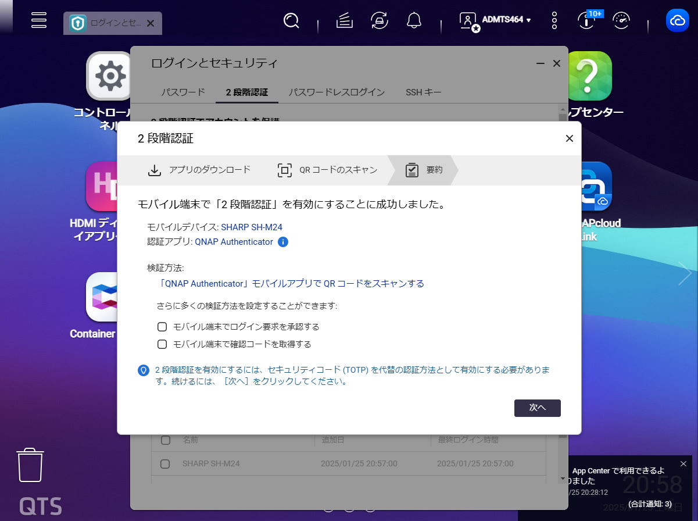Click the QR code scan step icon
The image size is (698, 521).
285,170
